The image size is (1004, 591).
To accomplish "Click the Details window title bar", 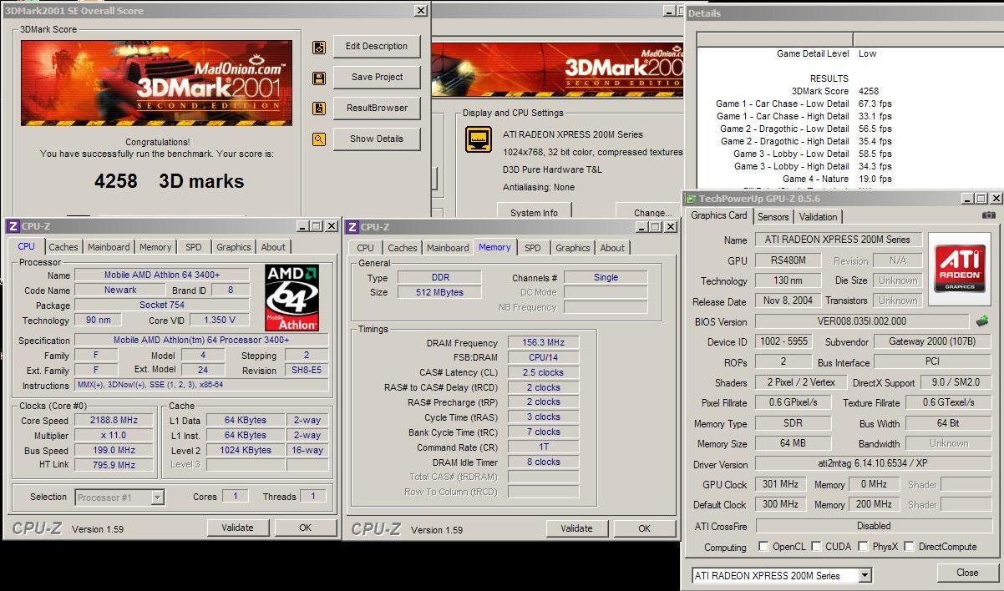I will click(x=844, y=13).
